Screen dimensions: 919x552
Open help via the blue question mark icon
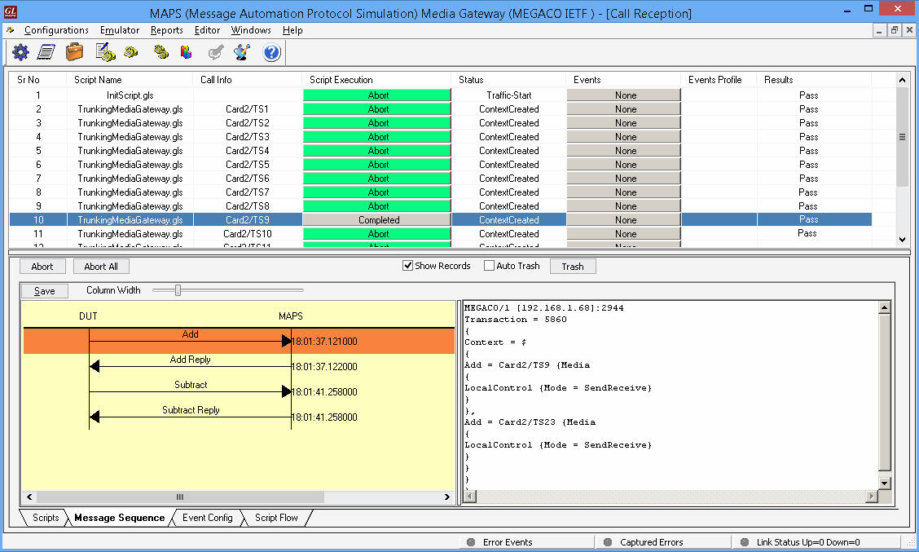coord(271,52)
